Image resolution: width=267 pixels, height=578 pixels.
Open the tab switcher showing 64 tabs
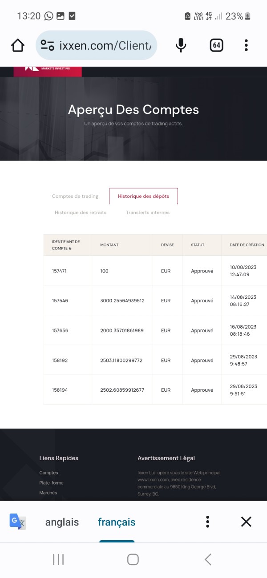click(216, 45)
